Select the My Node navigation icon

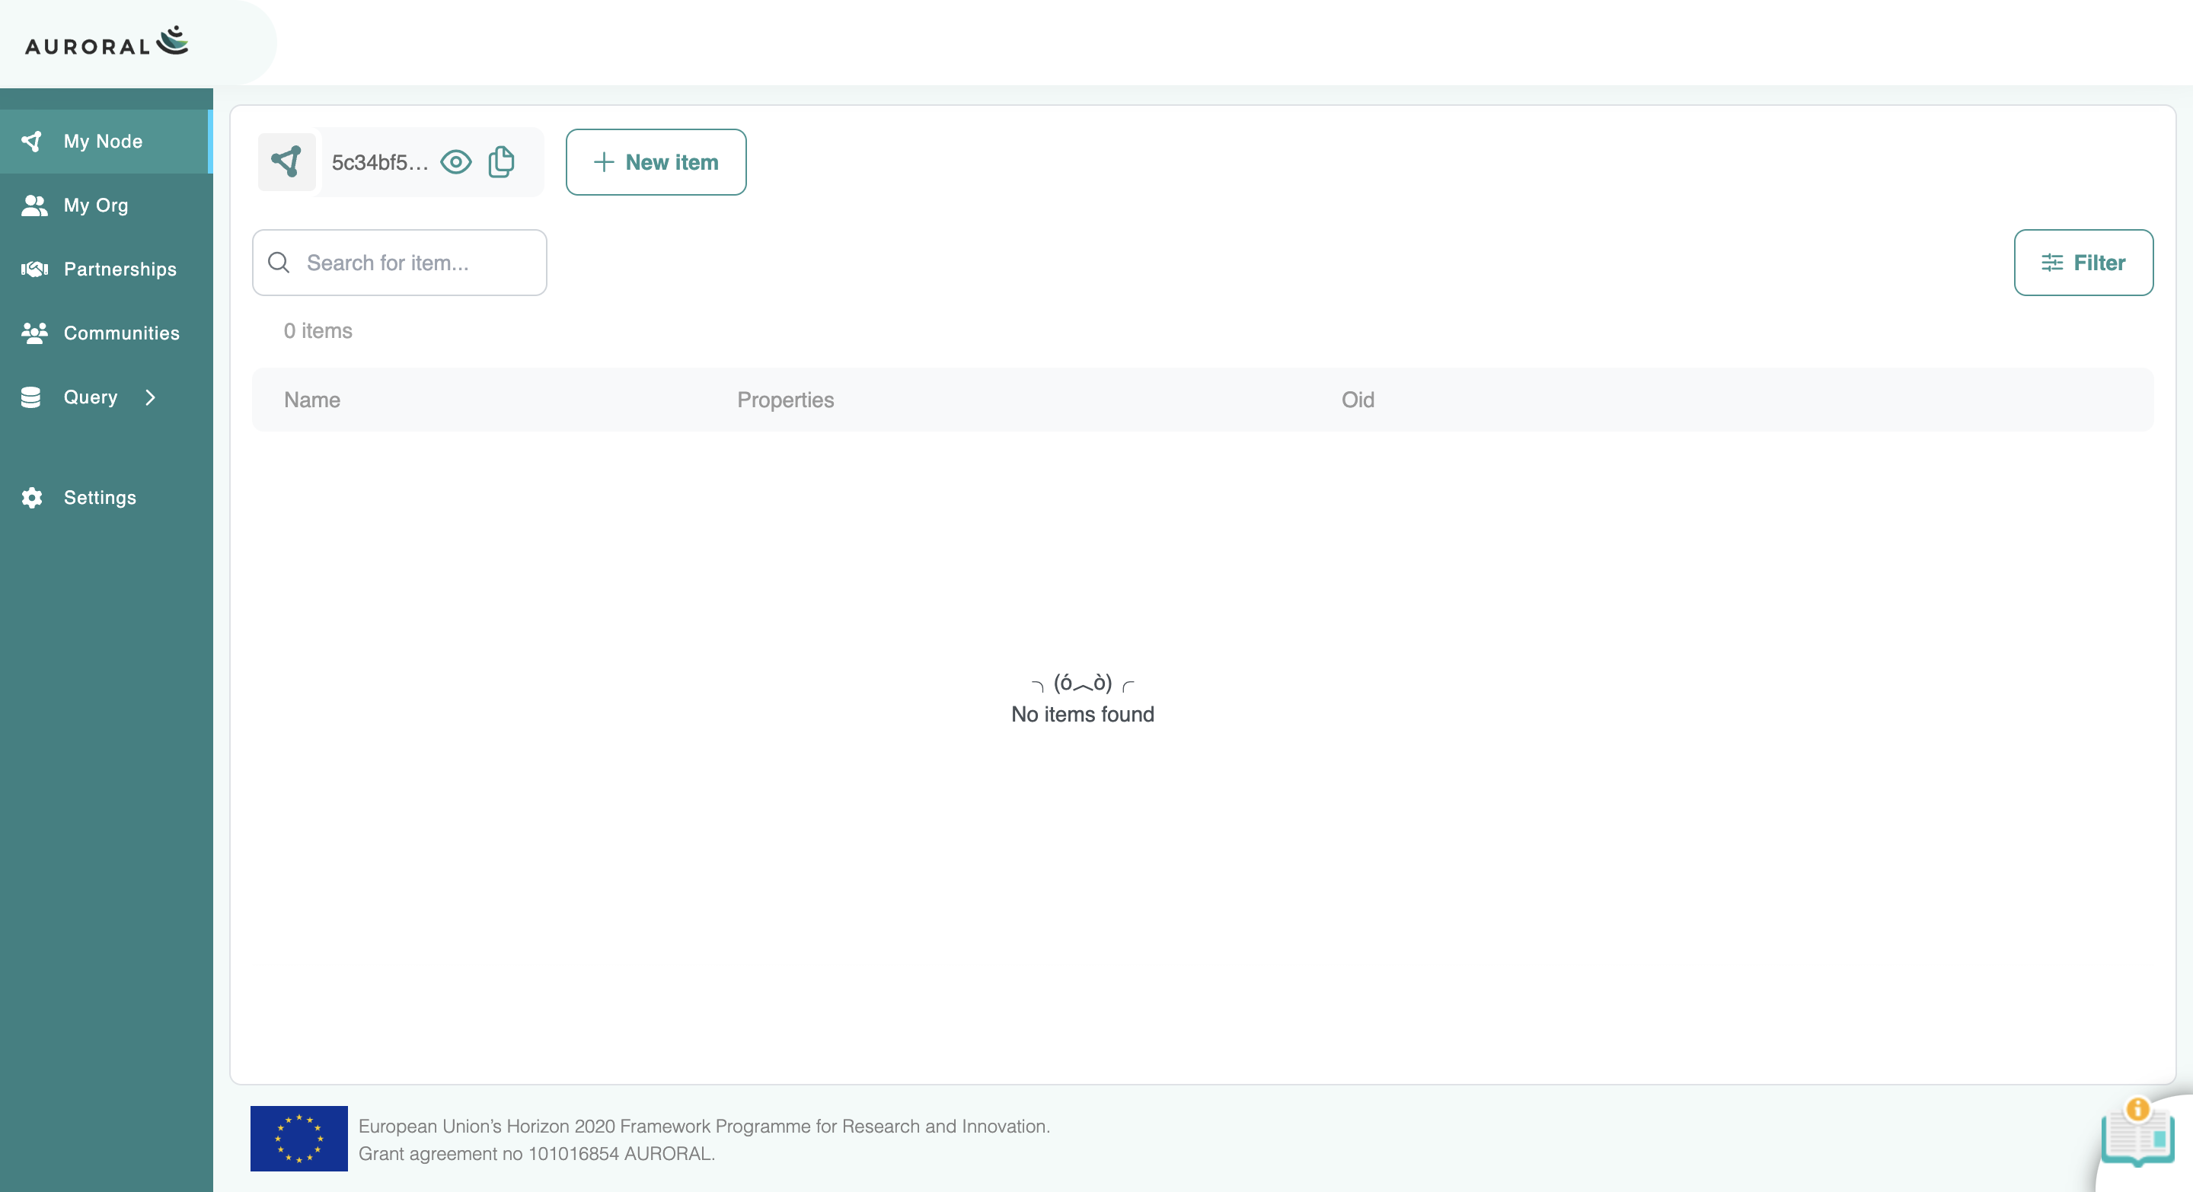[x=32, y=142]
